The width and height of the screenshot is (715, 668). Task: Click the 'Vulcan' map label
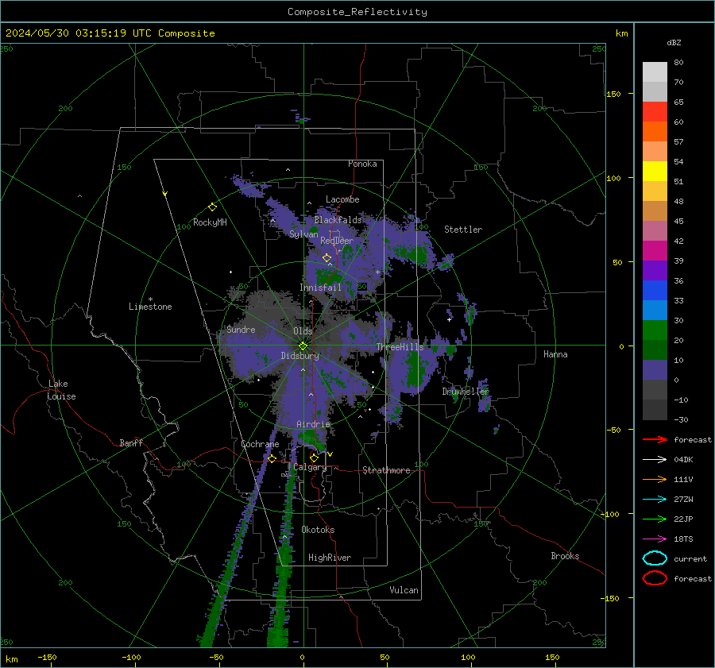(x=404, y=590)
